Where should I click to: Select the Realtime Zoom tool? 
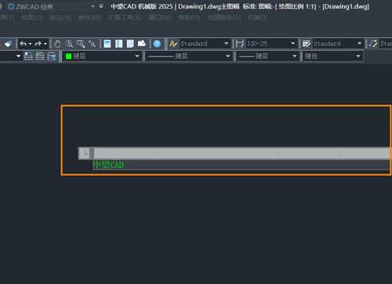pos(69,44)
